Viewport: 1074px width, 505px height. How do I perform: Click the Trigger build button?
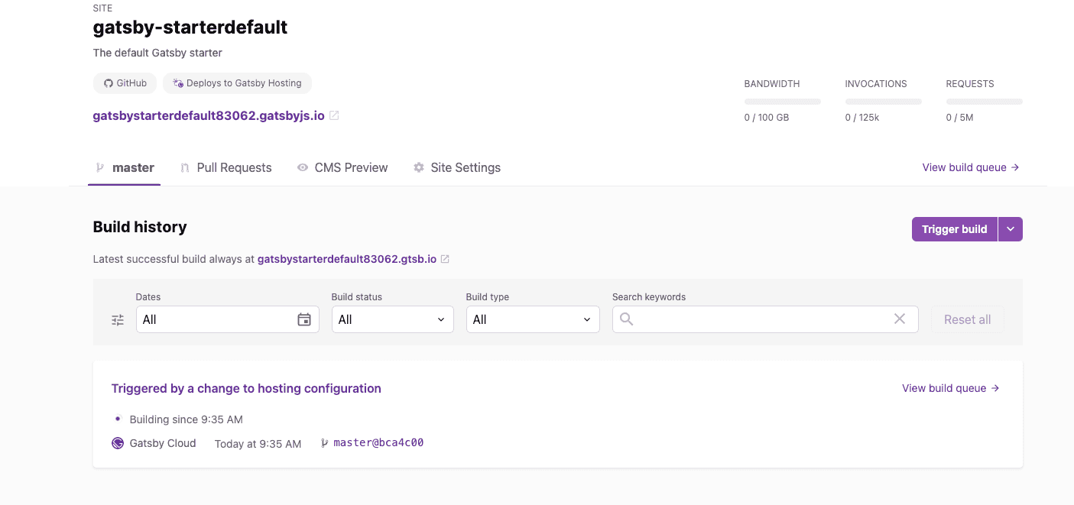click(954, 229)
